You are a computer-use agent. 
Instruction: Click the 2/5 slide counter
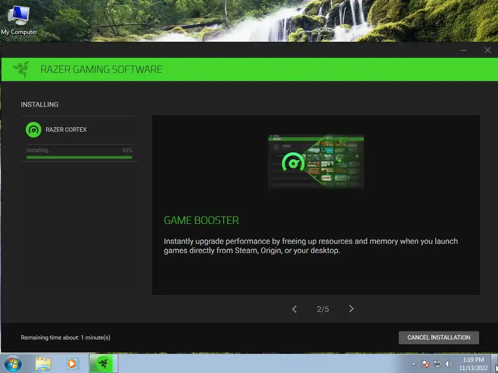coord(323,309)
